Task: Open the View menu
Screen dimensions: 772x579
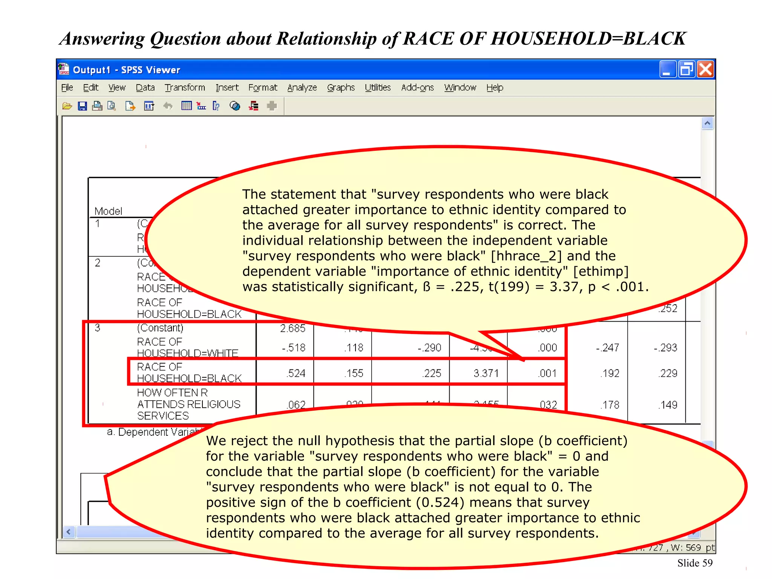Action: 117,88
